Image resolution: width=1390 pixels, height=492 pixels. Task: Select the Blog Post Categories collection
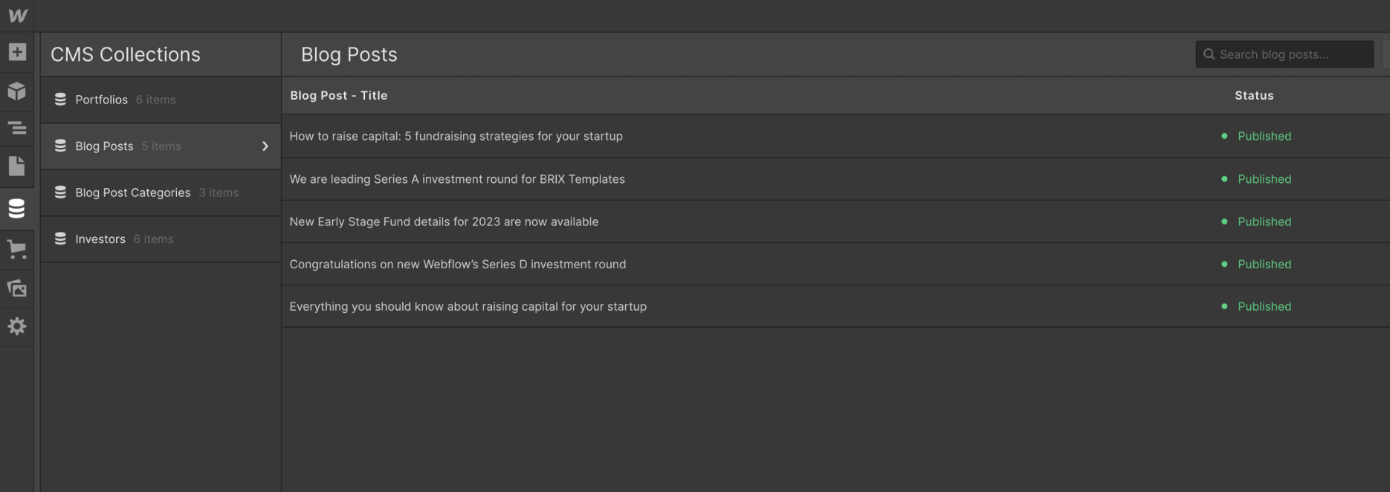161,192
